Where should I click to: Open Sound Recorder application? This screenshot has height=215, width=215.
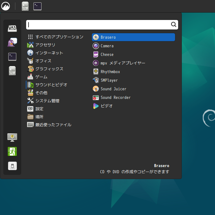115,97
